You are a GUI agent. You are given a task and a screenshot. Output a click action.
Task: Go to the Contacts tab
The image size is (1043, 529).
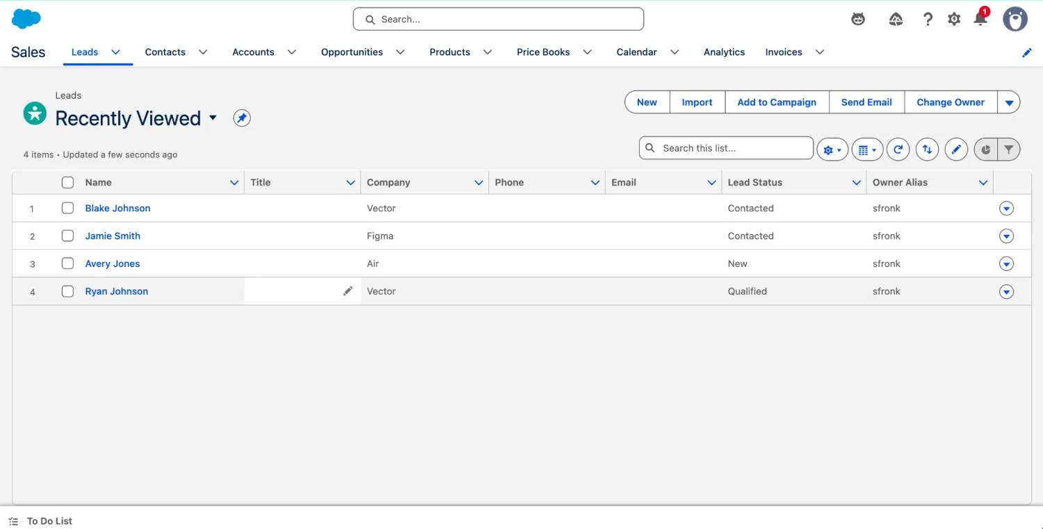coord(165,52)
